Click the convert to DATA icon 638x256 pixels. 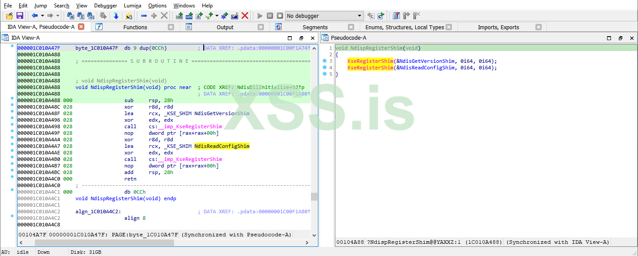click(x=189, y=16)
